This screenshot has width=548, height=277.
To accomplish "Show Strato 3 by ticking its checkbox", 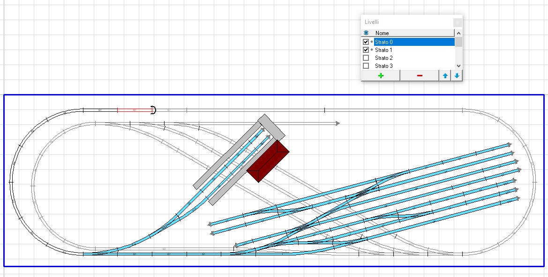I will point(366,66).
